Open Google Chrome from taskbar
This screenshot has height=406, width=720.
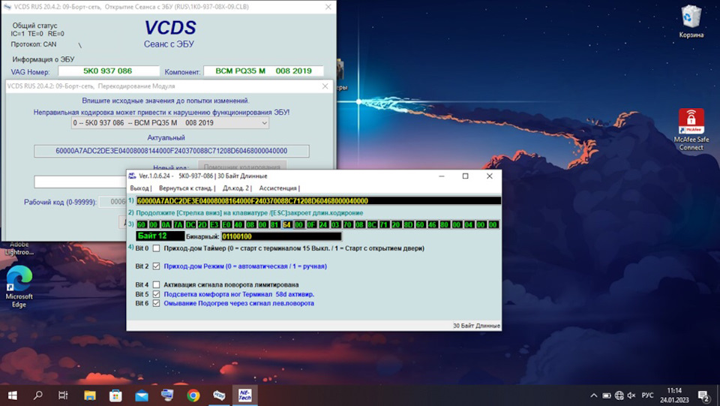pyautogui.click(x=193, y=395)
